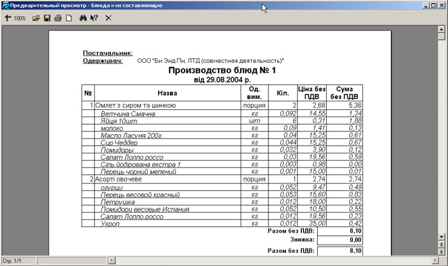This screenshot has height=266, width=448.
Task: Open search with the binoculars icon
Action: [x=83, y=18]
